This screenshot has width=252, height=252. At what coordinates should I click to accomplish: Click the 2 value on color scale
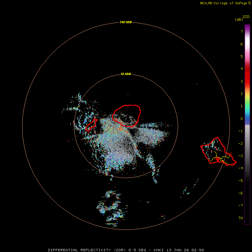242,94
